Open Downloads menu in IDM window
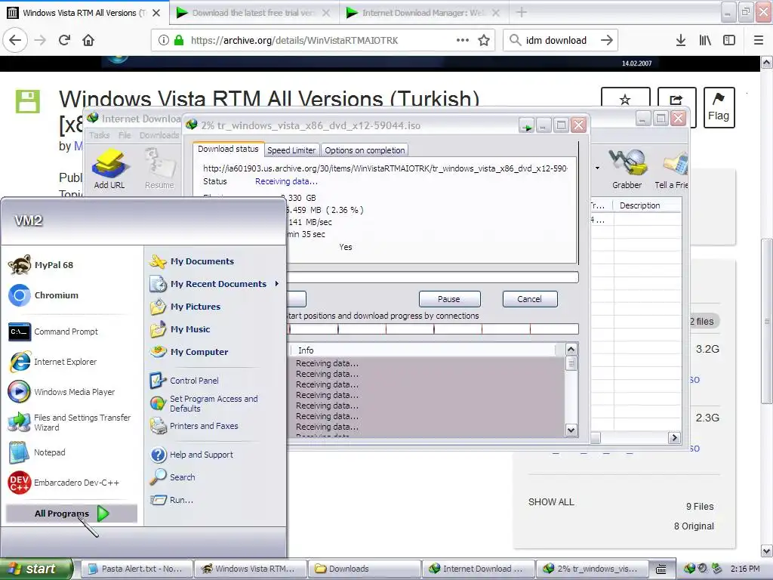Viewport: 773px width, 580px height. point(159,135)
